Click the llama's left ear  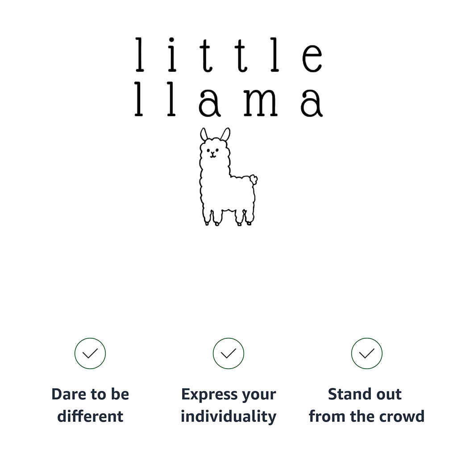204,134
